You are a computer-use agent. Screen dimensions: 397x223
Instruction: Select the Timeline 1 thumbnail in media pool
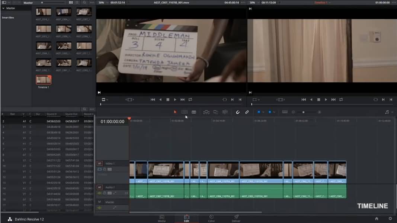(44, 80)
